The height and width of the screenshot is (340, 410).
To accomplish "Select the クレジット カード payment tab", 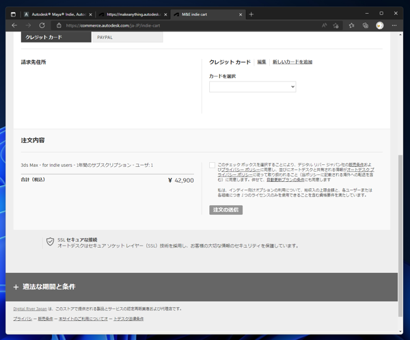I will [56, 37].
